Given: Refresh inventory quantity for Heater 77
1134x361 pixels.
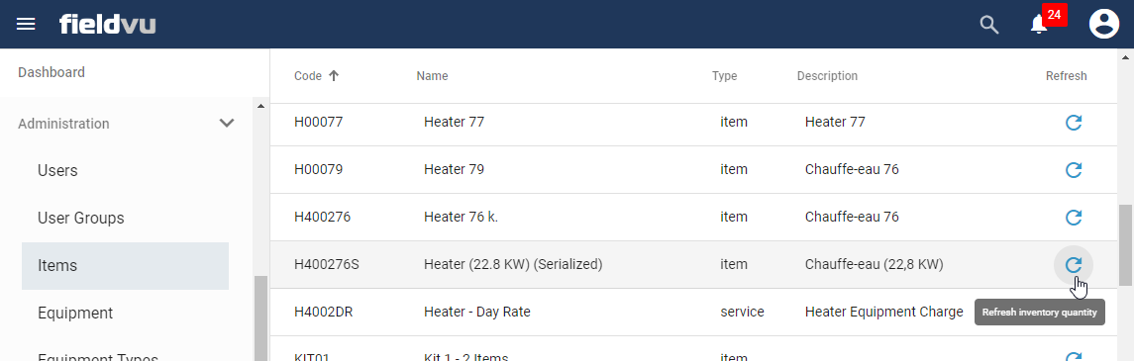Looking at the screenshot, I should coord(1074,123).
